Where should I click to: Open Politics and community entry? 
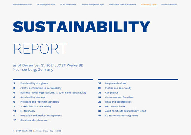point(118,88)
